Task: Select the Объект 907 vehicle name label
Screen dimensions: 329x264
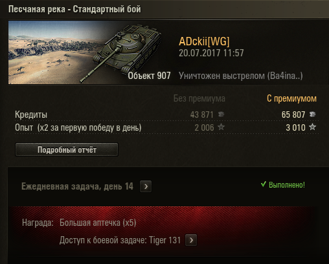Action: 149,76
